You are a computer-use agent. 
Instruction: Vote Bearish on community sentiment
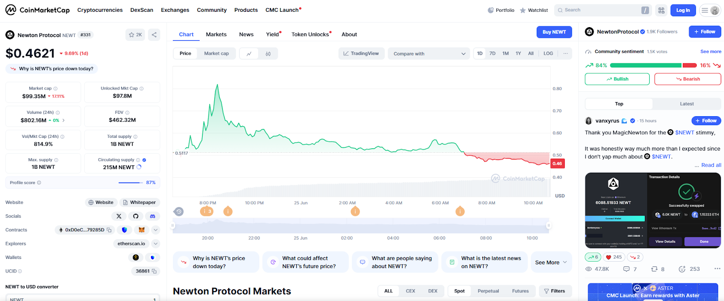687,79
